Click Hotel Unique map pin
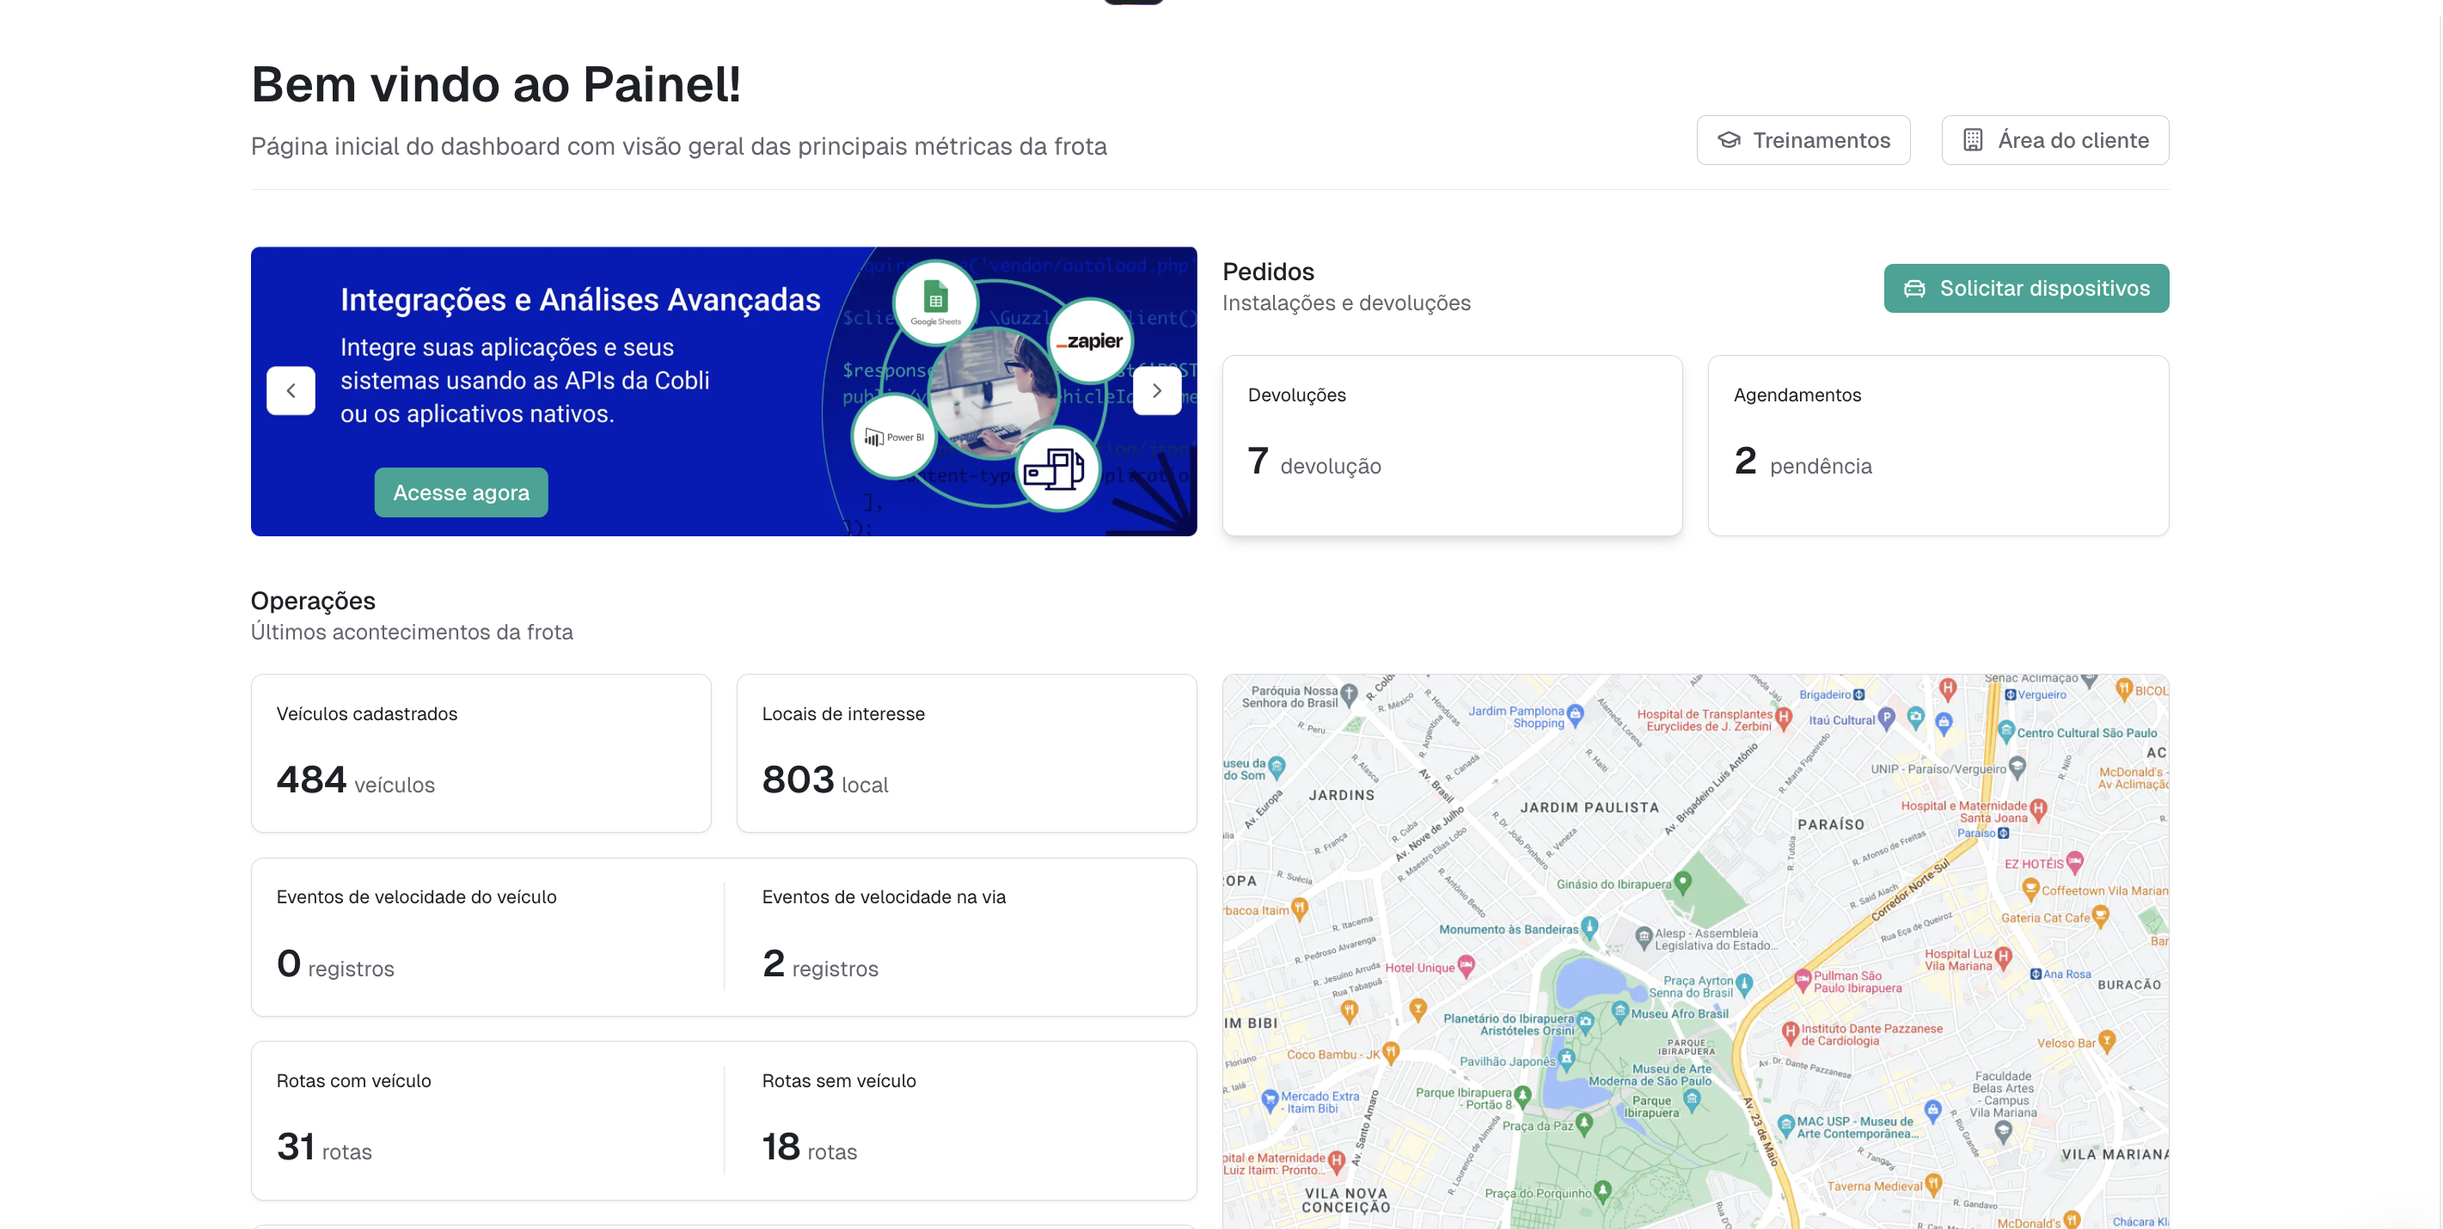Viewport: 2443px width, 1229px height. click(1466, 965)
